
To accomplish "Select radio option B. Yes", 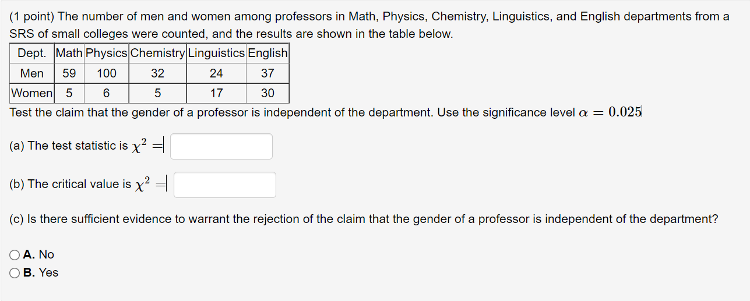I will pyautogui.click(x=14, y=272).
